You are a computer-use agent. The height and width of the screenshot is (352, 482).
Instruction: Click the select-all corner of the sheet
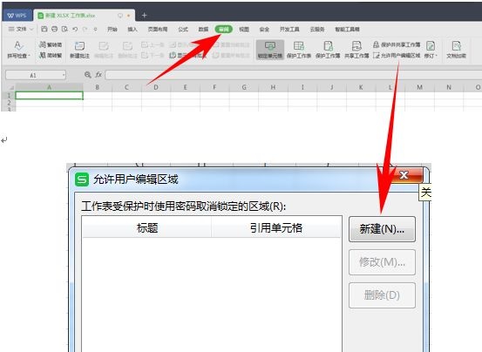(x=9, y=87)
